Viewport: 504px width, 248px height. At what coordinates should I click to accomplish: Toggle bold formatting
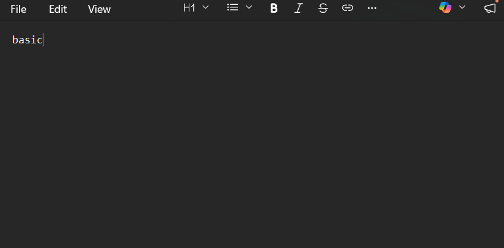(274, 9)
